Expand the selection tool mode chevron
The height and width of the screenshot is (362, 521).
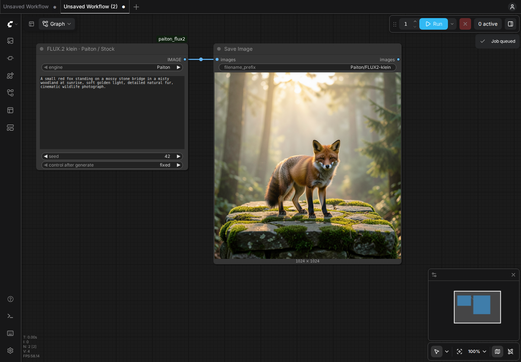click(447, 352)
